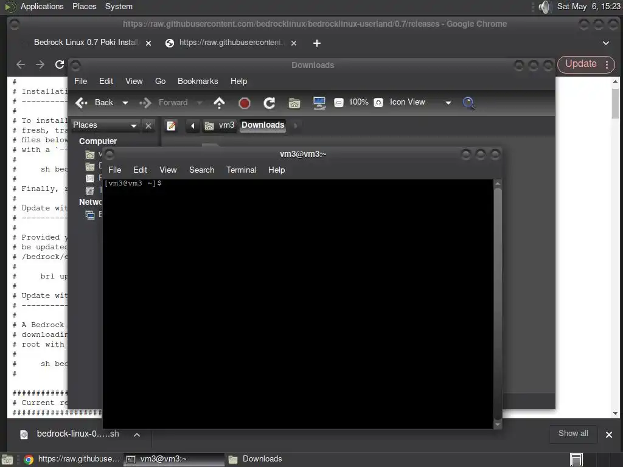
Task: Click 100% zoom level in file manager
Action: (x=358, y=102)
